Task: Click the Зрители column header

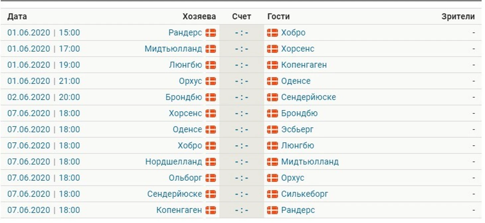Action: pyautogui.click(x=458, y=17)
